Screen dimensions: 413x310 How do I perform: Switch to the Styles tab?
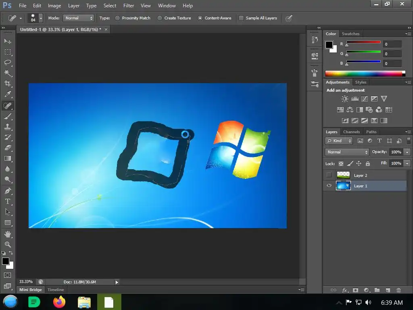(361, 82)
